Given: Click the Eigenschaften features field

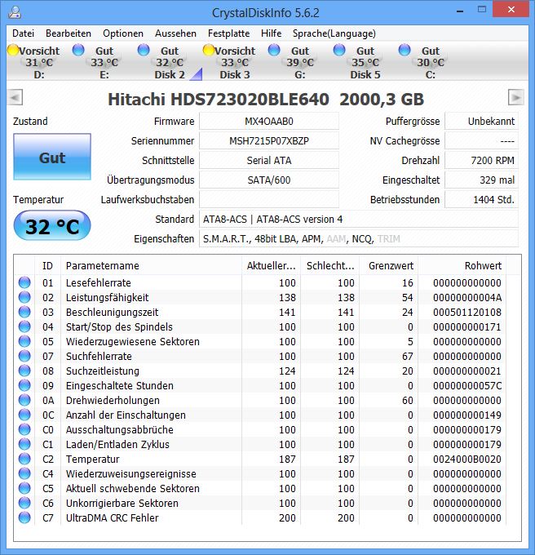Looking at the screenshot, I should (359, 239).
